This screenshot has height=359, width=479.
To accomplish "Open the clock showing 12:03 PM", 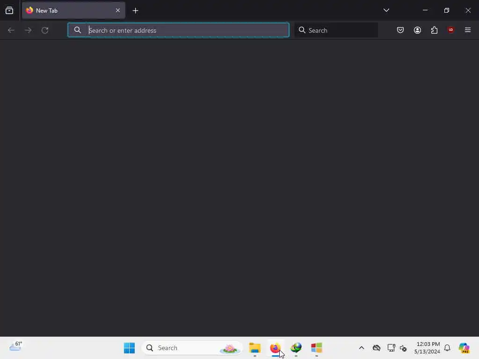I will point(427,348).
